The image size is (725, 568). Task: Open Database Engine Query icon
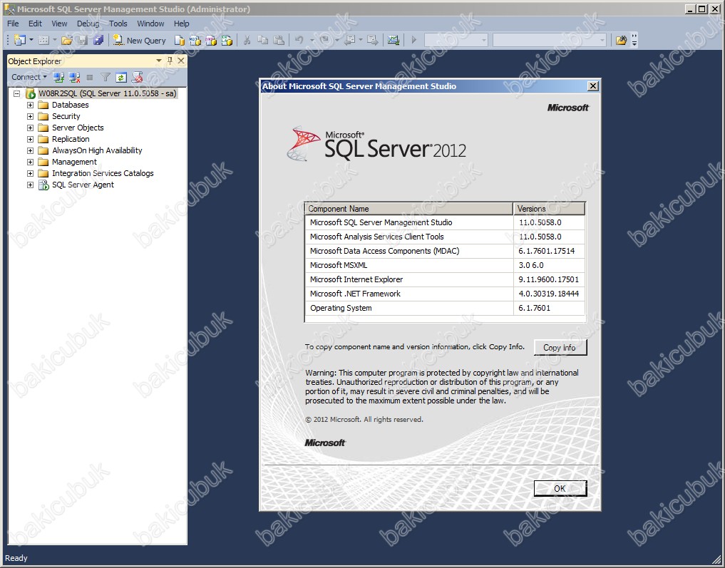point(180,40)
